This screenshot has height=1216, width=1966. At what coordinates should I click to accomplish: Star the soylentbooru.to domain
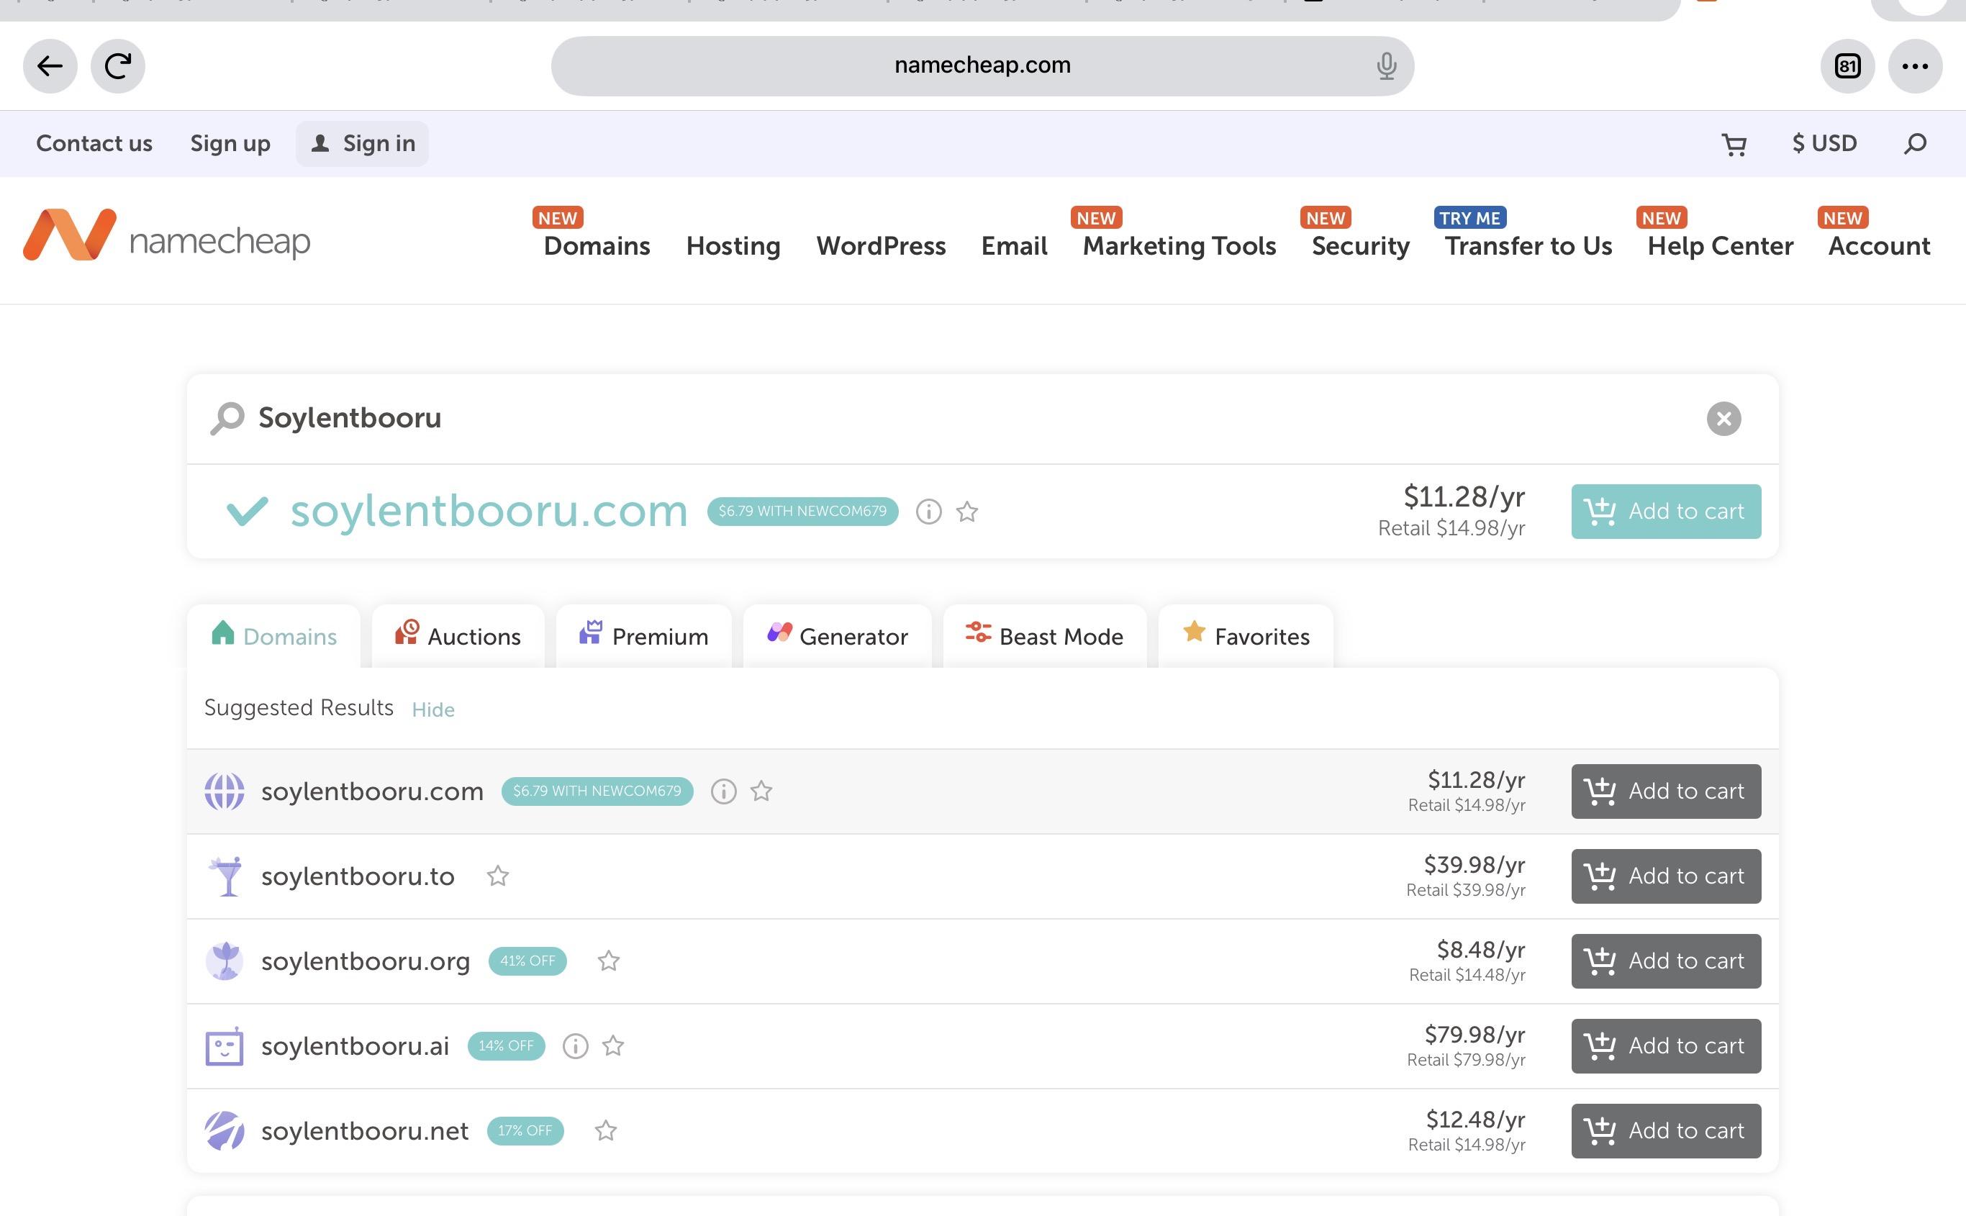point(498,876)
